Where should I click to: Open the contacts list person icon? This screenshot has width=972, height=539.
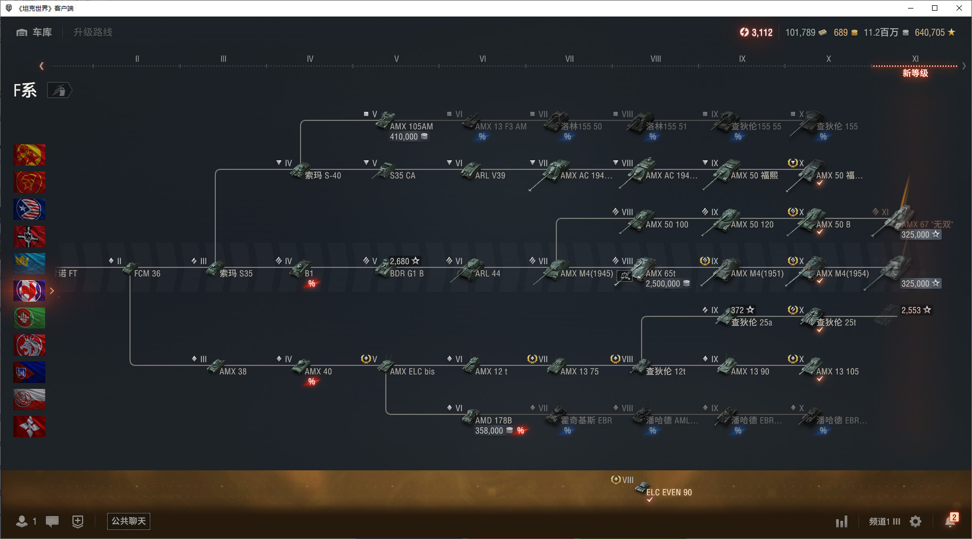click(x=22, y=521)
